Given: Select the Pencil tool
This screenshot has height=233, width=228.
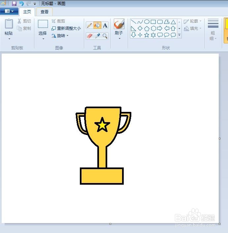Looking at the screenshot, I should tap(89, 25).
